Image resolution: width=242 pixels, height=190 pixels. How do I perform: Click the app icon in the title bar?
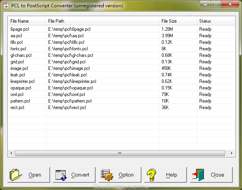[6, 5]
